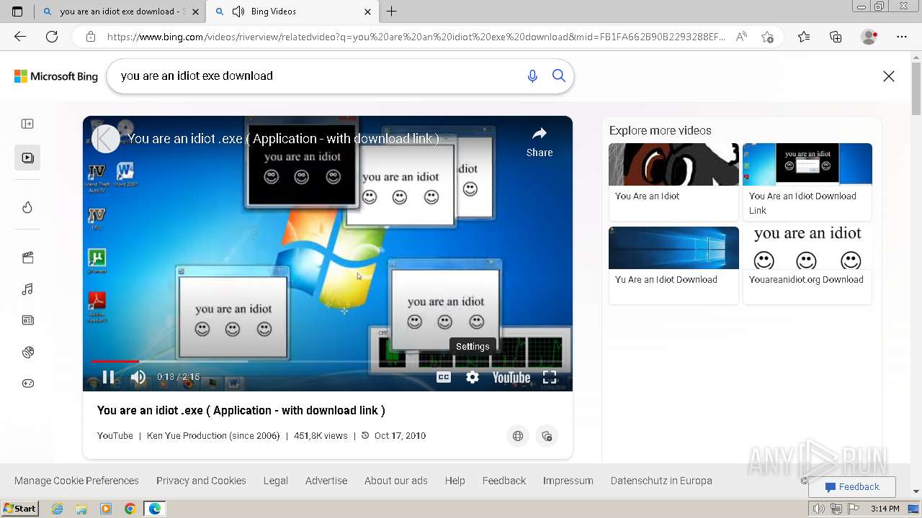
Task: Open the Edge tab actions menu icon
Action: pyautogui.click(x=17, y=12)
